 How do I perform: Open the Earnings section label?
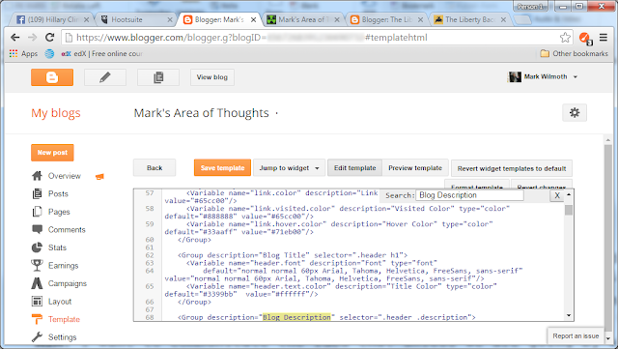pyautogui.click(x=63, y=265)
